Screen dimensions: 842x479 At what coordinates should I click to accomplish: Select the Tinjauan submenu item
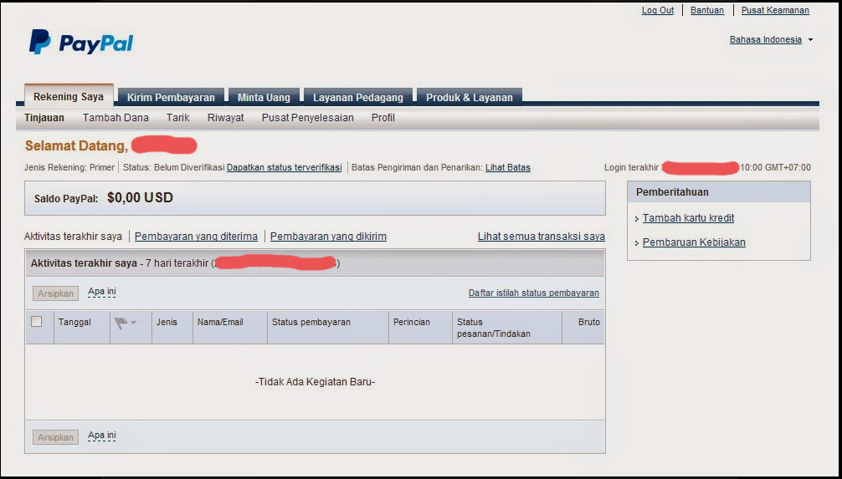(44, 118)
